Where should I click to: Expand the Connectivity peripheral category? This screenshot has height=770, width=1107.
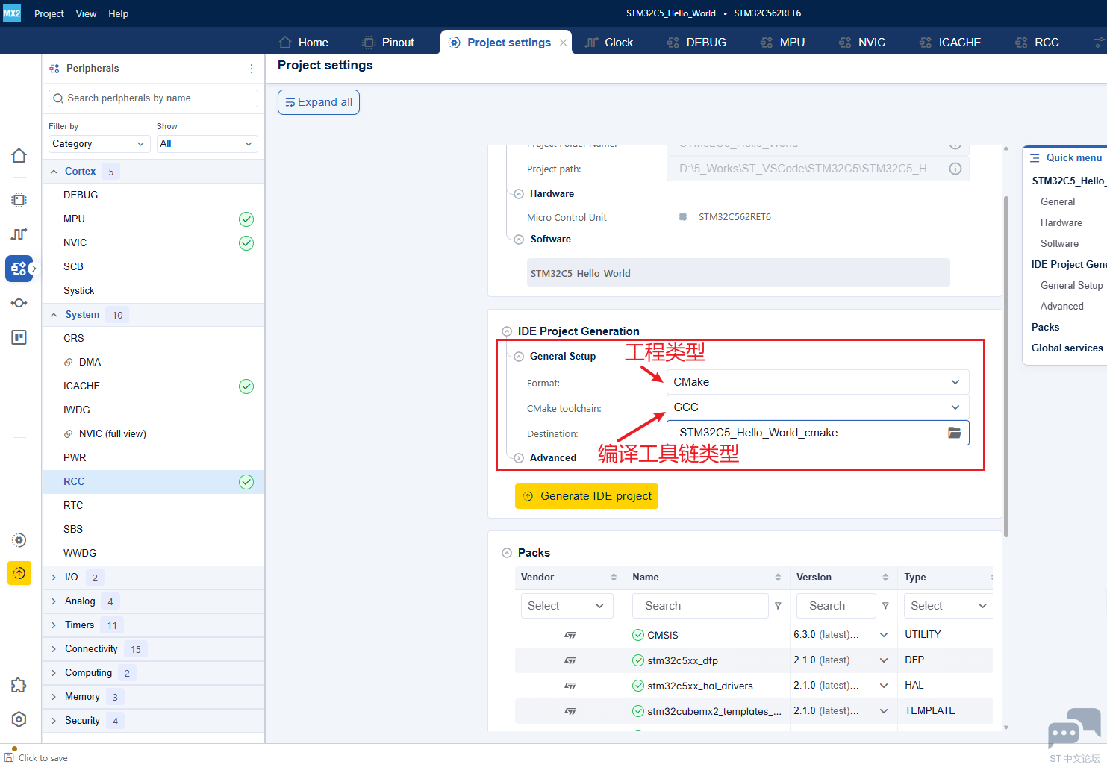point(54,649)
